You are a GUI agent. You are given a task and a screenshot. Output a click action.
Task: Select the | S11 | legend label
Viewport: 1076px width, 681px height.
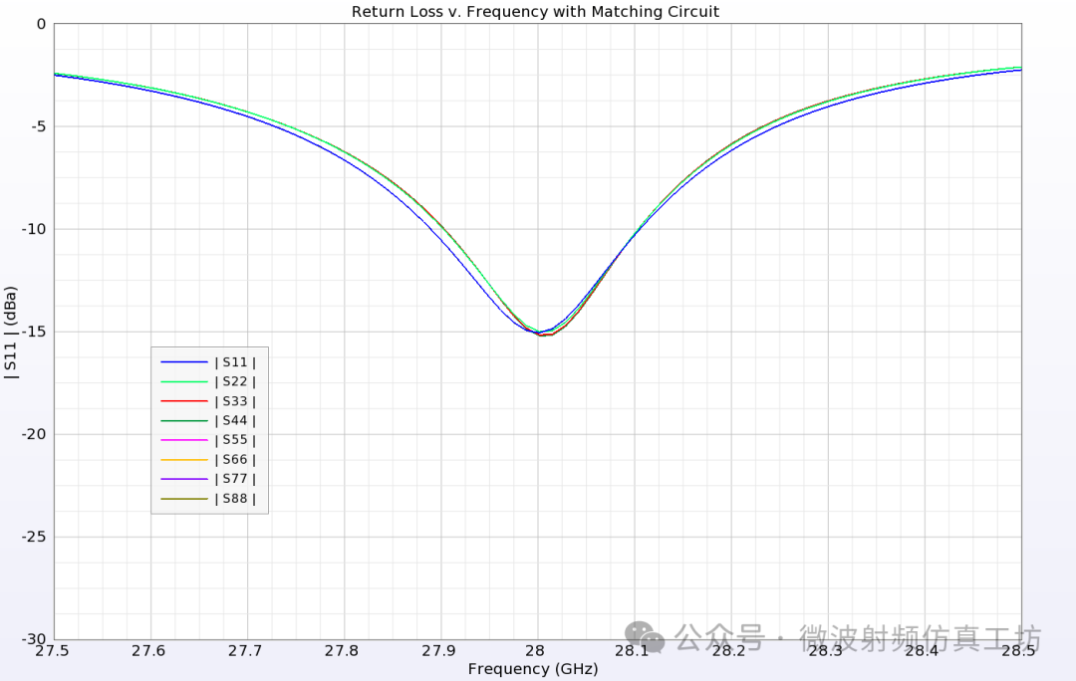pos(235,362)
